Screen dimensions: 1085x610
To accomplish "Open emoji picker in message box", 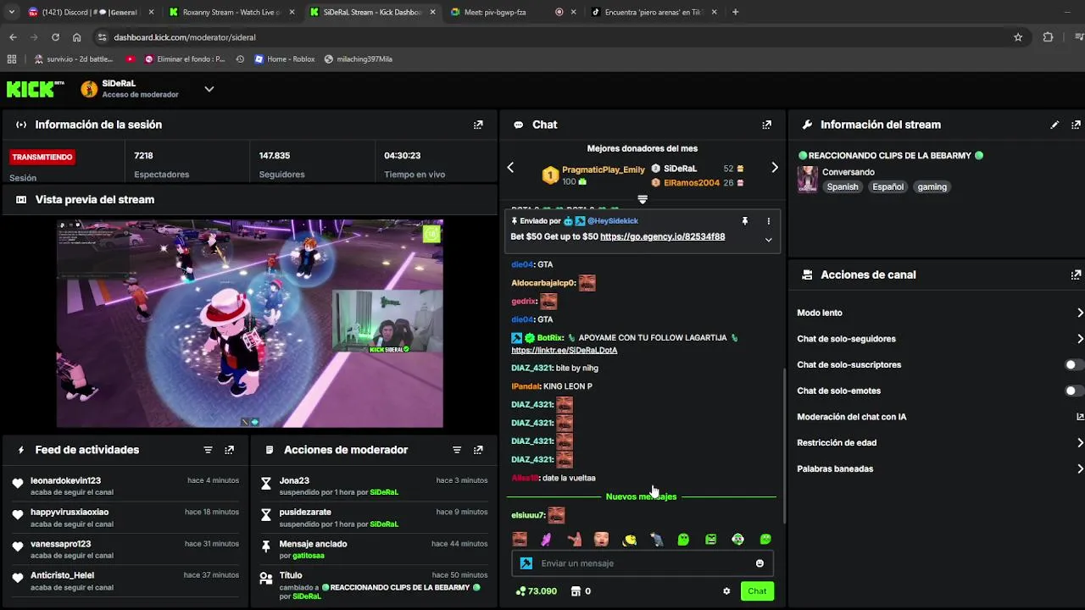I will click(759, 563).
